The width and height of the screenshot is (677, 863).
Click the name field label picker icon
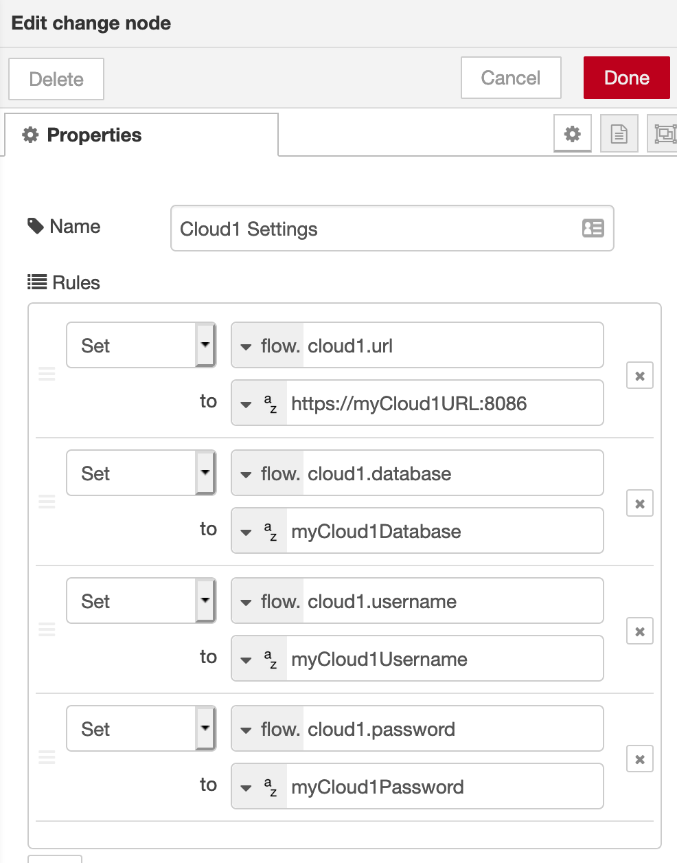click(x=593, y=228)
